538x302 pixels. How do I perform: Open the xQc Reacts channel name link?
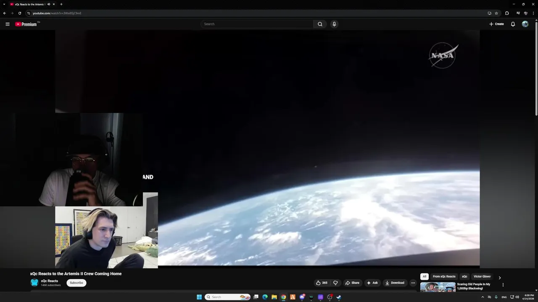pos(50,281)
